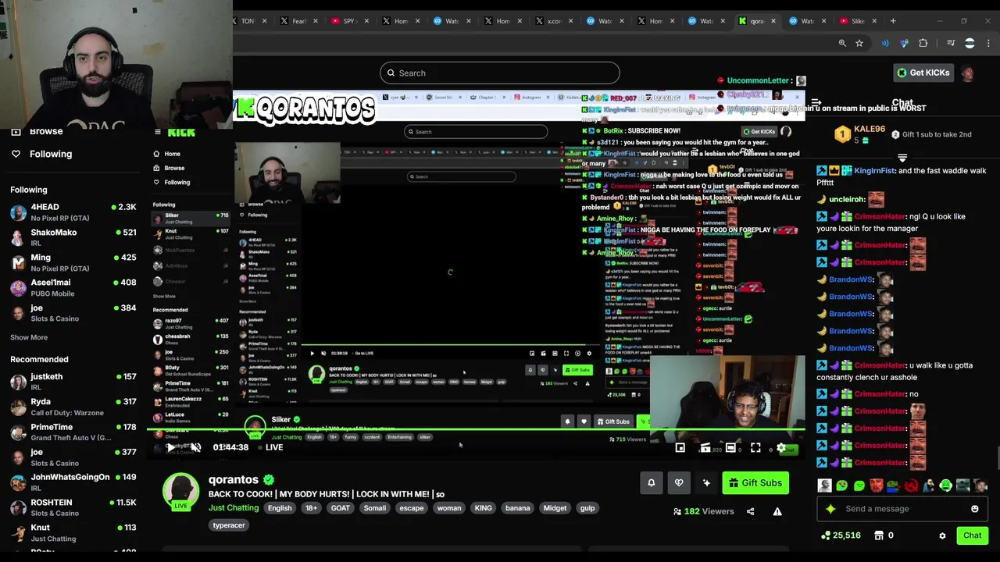Unfollow qorantos with the broken heart button
Viewport: 1000px width, 562px height.
(x=679, y=483)
